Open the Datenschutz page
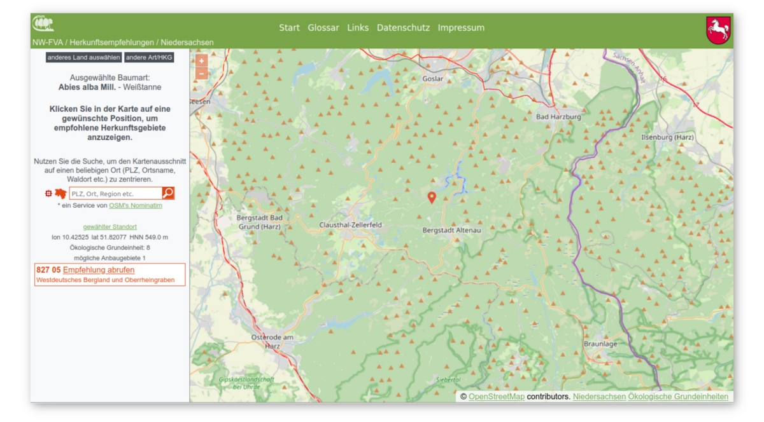Image resolution: width=764 pixels, height=422 pixels. [403, 28]
